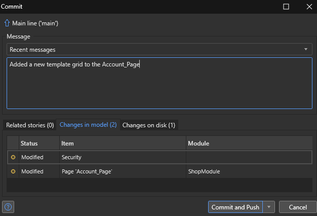Cancel the commit dialog
The height and width of the screenshot is (216, 317).
pyautogui.click(x=298, y=207)
